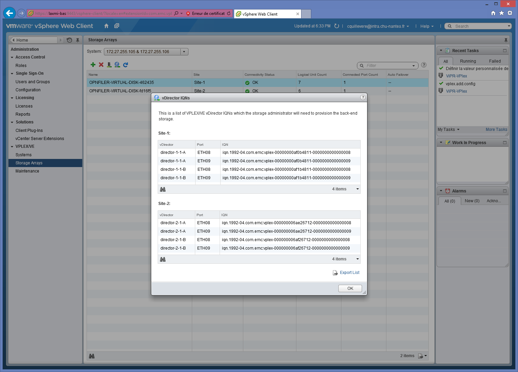
Task: Collapse the VPLEX/VE tree arrow
Action: click(x=12, y=147)
